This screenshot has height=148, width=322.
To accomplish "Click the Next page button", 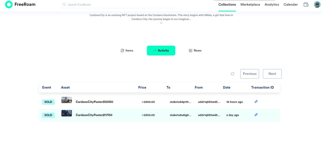I will 272,74.
